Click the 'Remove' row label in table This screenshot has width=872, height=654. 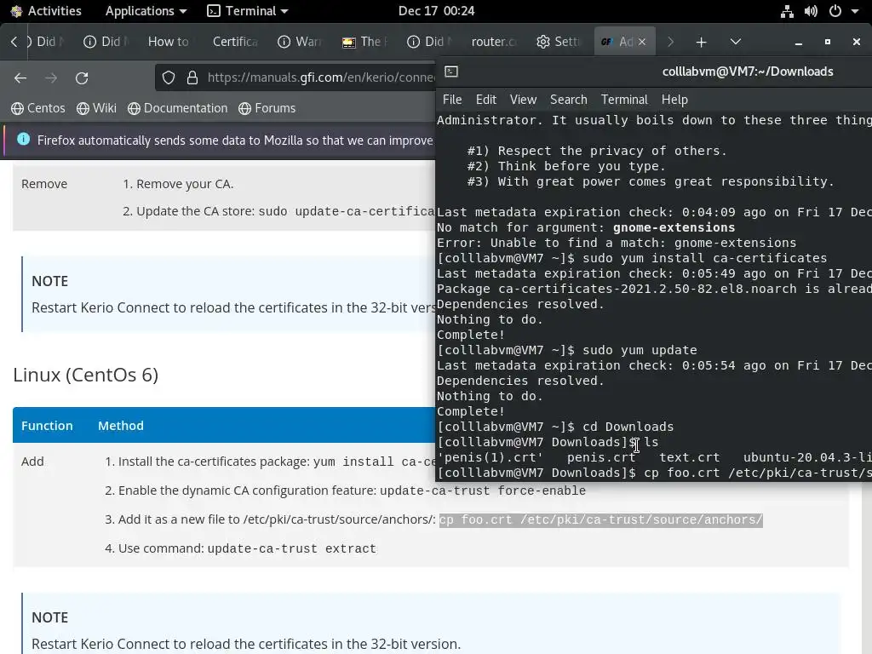click(x=44, y=184)
